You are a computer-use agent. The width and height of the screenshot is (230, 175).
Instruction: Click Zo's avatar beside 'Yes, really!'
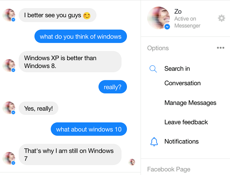[9, 108]
